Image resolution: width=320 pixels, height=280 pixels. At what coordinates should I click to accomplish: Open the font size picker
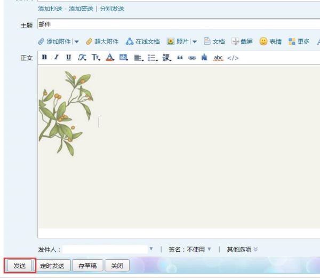click(95, 58)
